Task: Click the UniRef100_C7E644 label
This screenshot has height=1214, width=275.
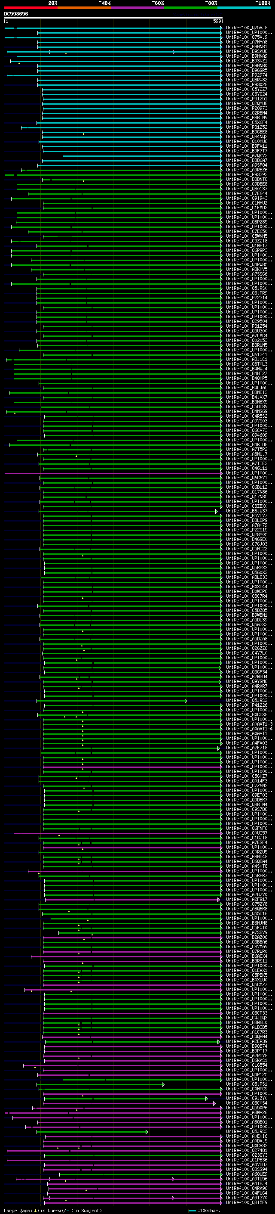Action: click(247, 194)
